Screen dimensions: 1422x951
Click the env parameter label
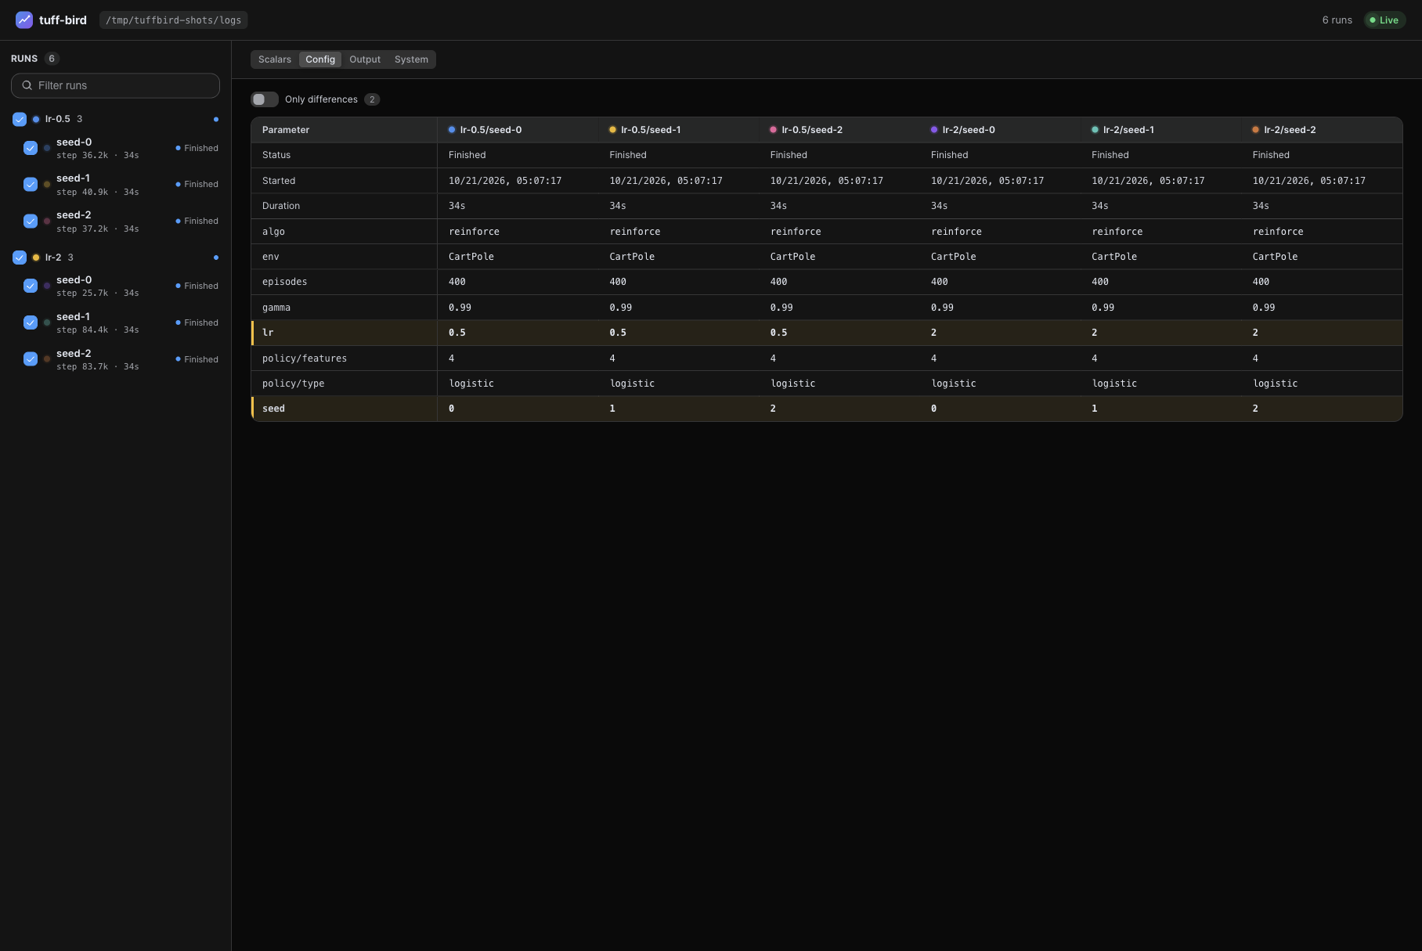point(271,257)
